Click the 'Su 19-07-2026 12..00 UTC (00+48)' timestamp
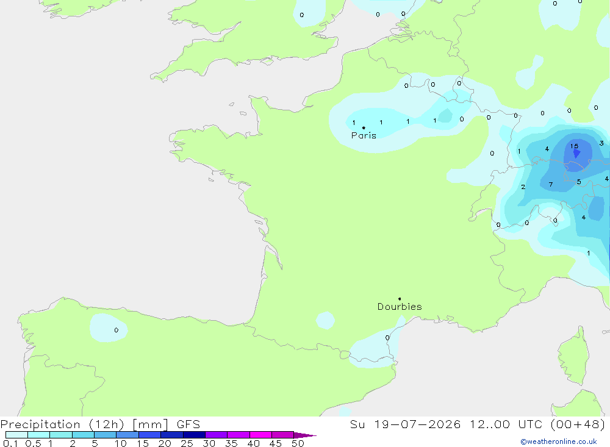The height and width of the screenshot is (447, 610). (x=478, y=424)
